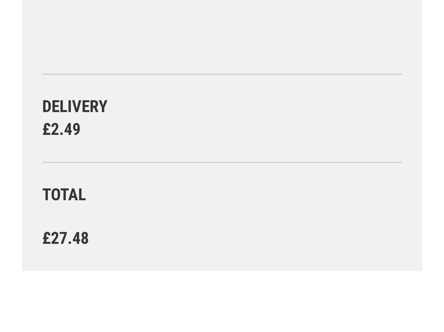Click the white margin left of the panel
This screenshot has height=332, width=444.
coord(11,164)
